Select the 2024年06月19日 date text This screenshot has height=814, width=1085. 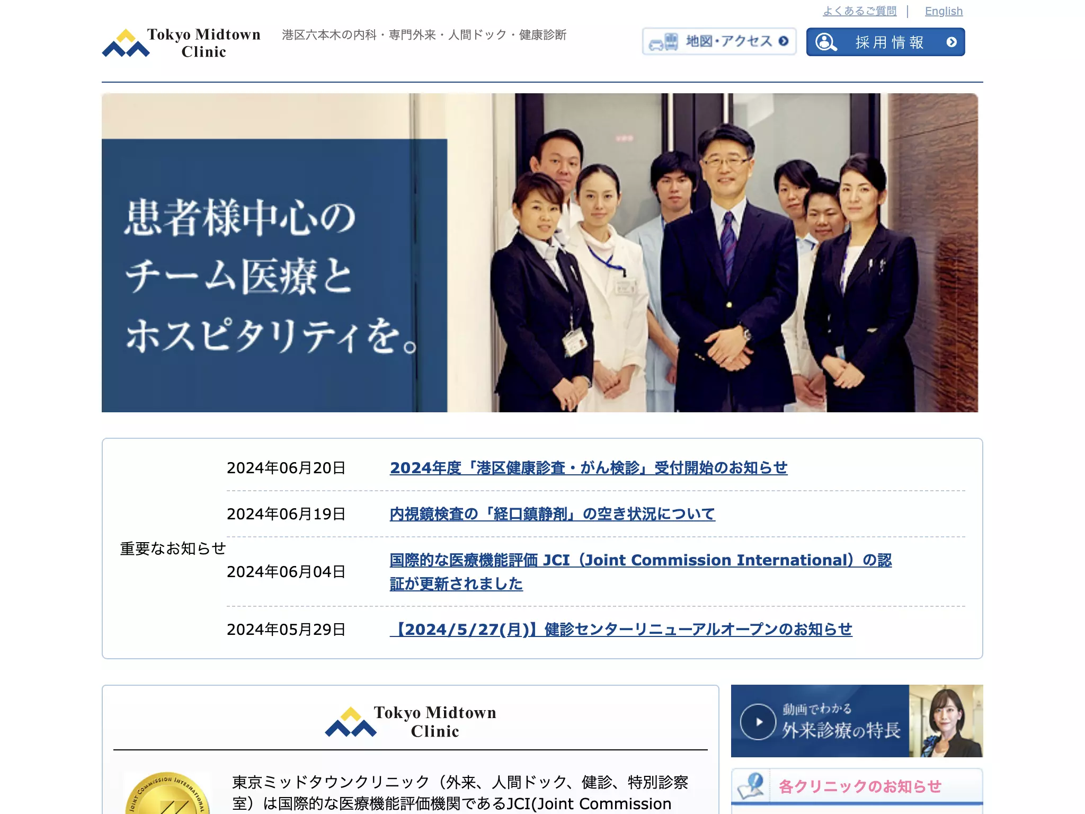(286, 514)
